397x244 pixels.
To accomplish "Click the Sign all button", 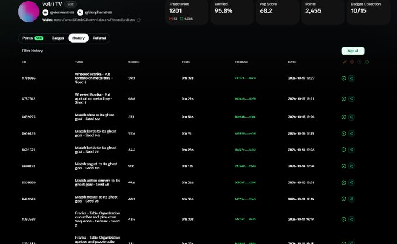I will (x=353, y=51).
